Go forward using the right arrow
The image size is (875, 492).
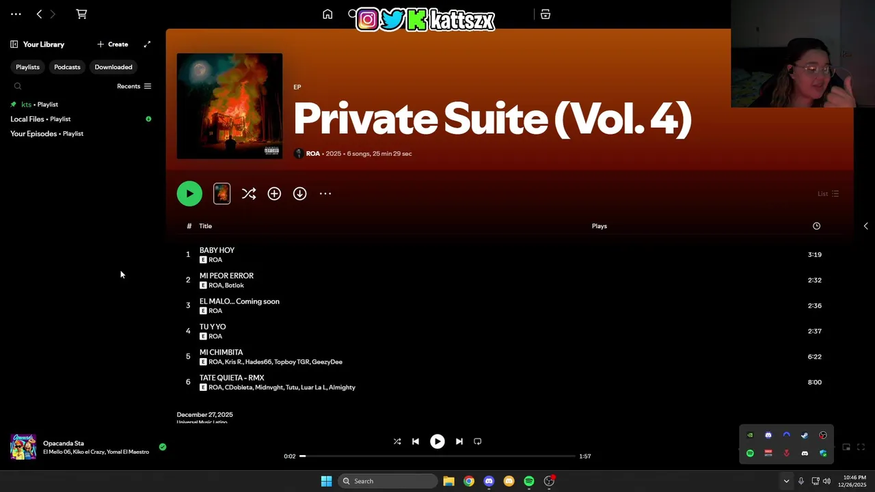[53, 14]
